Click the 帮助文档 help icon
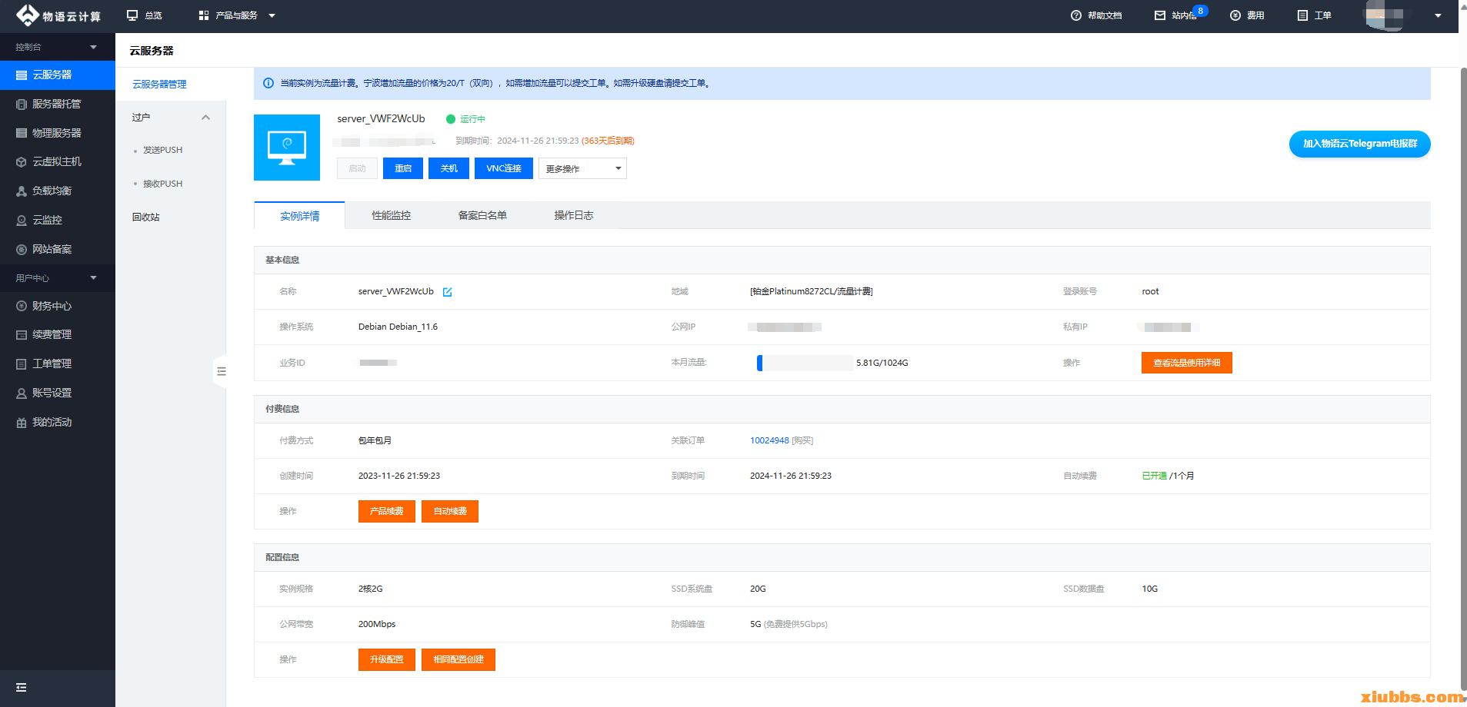The image size is (1467, 707). click(x=1076, y=15)
